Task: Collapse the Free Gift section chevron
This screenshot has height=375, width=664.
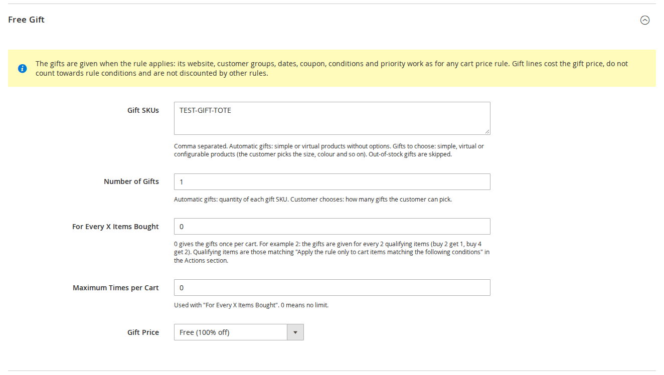Action: (645, 20)
